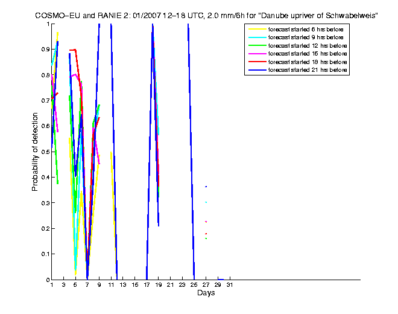Screen dimensions: 398x314
Task: Select legend entry "forecast started 6 hrs before"
Action: point(306,30)
